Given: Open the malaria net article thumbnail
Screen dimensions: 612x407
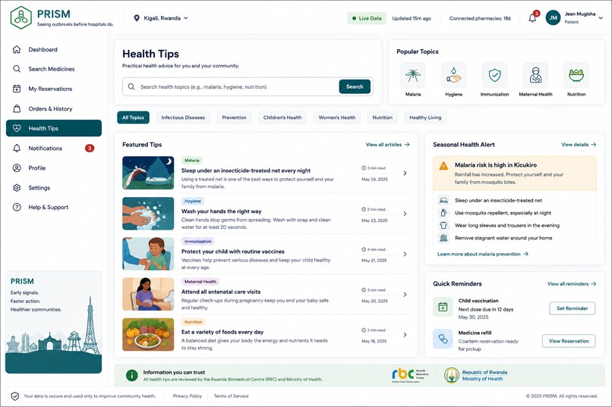Looking at the screenshot, I should pos(148,173).
